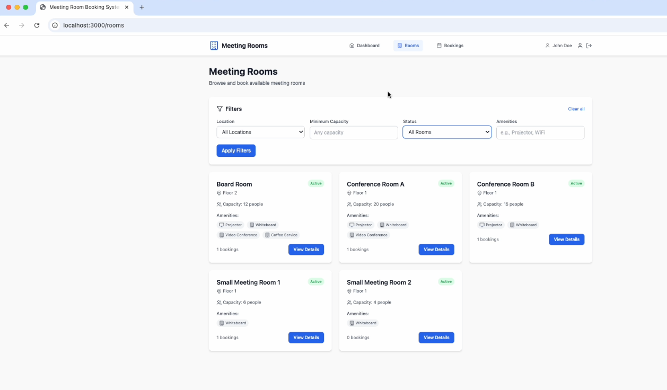667x390 pixels.
Task: Click the Active badge on Board Room
Action: click(316, 183)
